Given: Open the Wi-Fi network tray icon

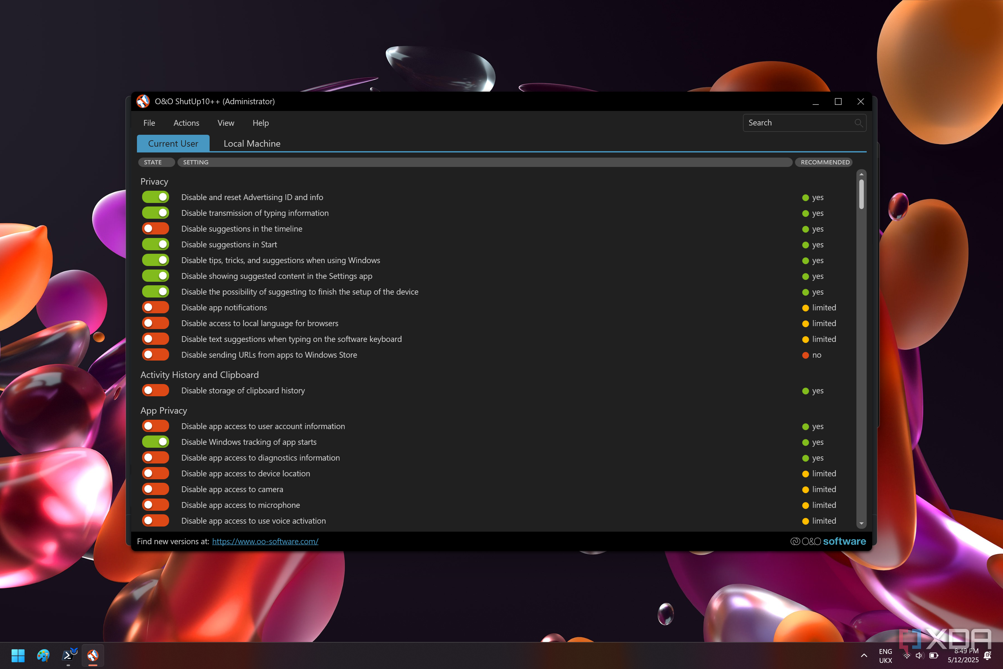Looking at the screenshot, I should coord(907,655).
